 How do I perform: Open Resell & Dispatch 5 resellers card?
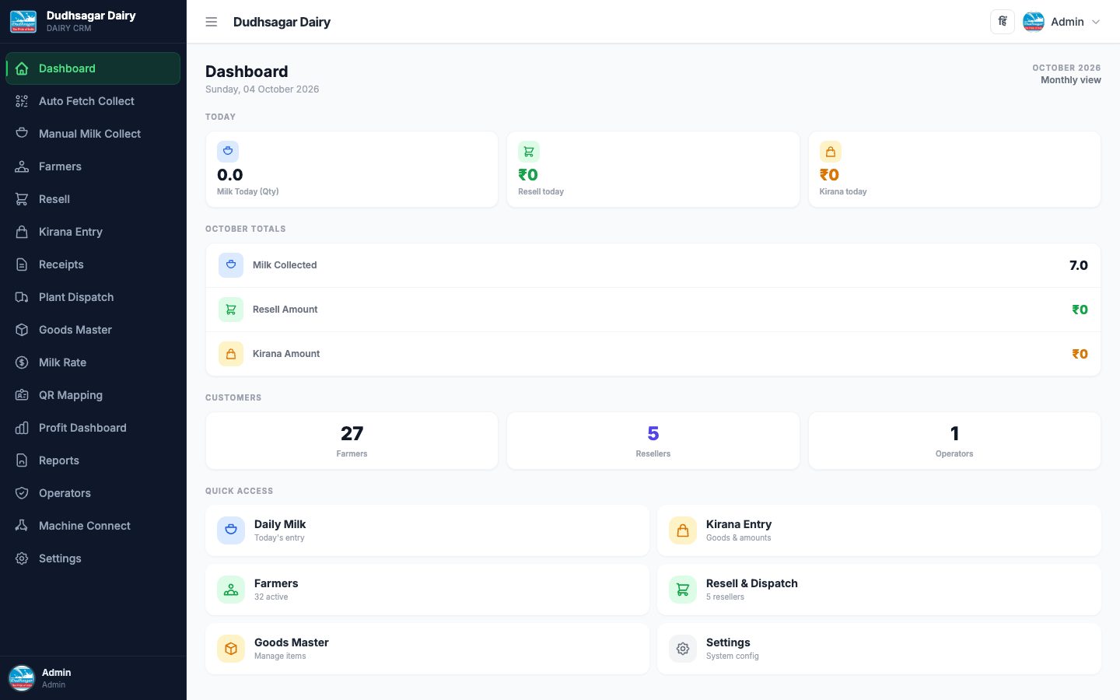click(879, 590)
